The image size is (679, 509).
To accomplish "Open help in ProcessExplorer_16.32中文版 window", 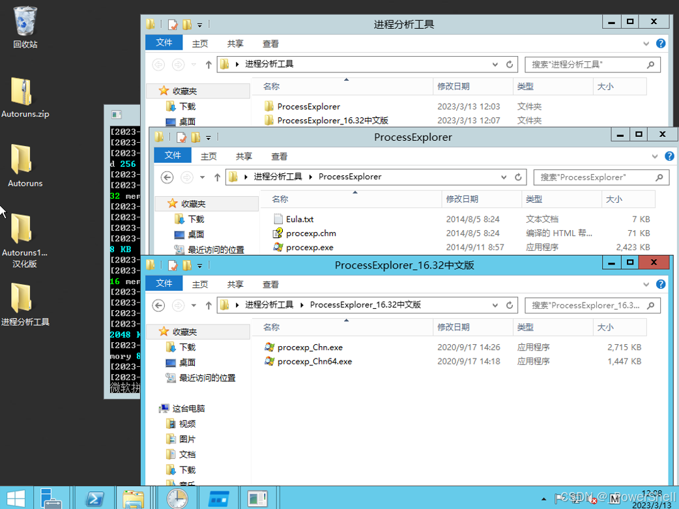I will 661,284.
